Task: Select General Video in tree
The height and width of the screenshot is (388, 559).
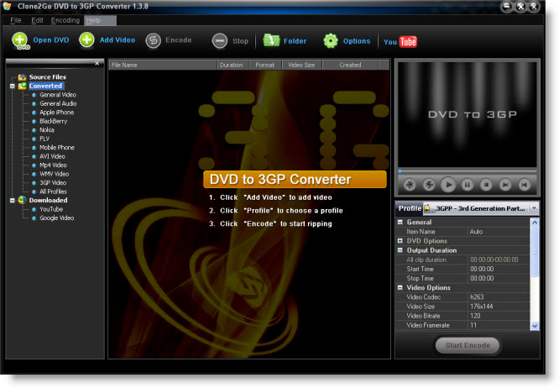Action: [58, 95]
